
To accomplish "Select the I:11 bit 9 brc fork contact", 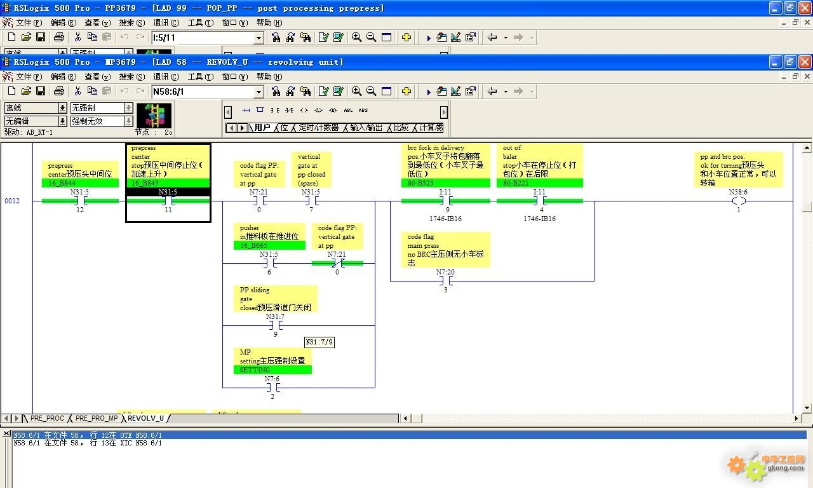I will click(x=446, y=201).
